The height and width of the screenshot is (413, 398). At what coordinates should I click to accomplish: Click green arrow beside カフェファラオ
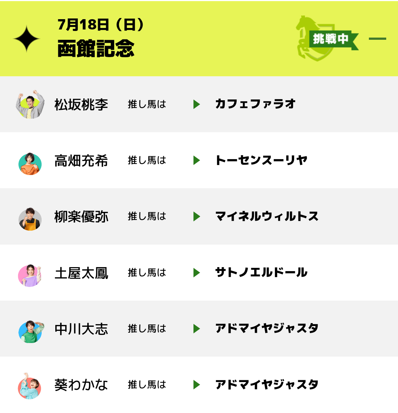click(x=196, y=104)
